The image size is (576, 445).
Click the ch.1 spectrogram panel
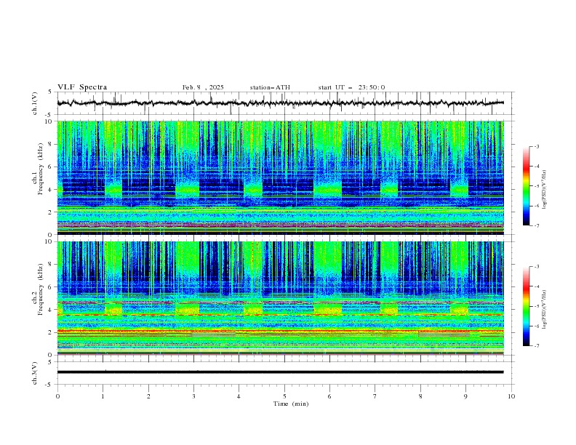pyautogui.click(x=280, y=177)
